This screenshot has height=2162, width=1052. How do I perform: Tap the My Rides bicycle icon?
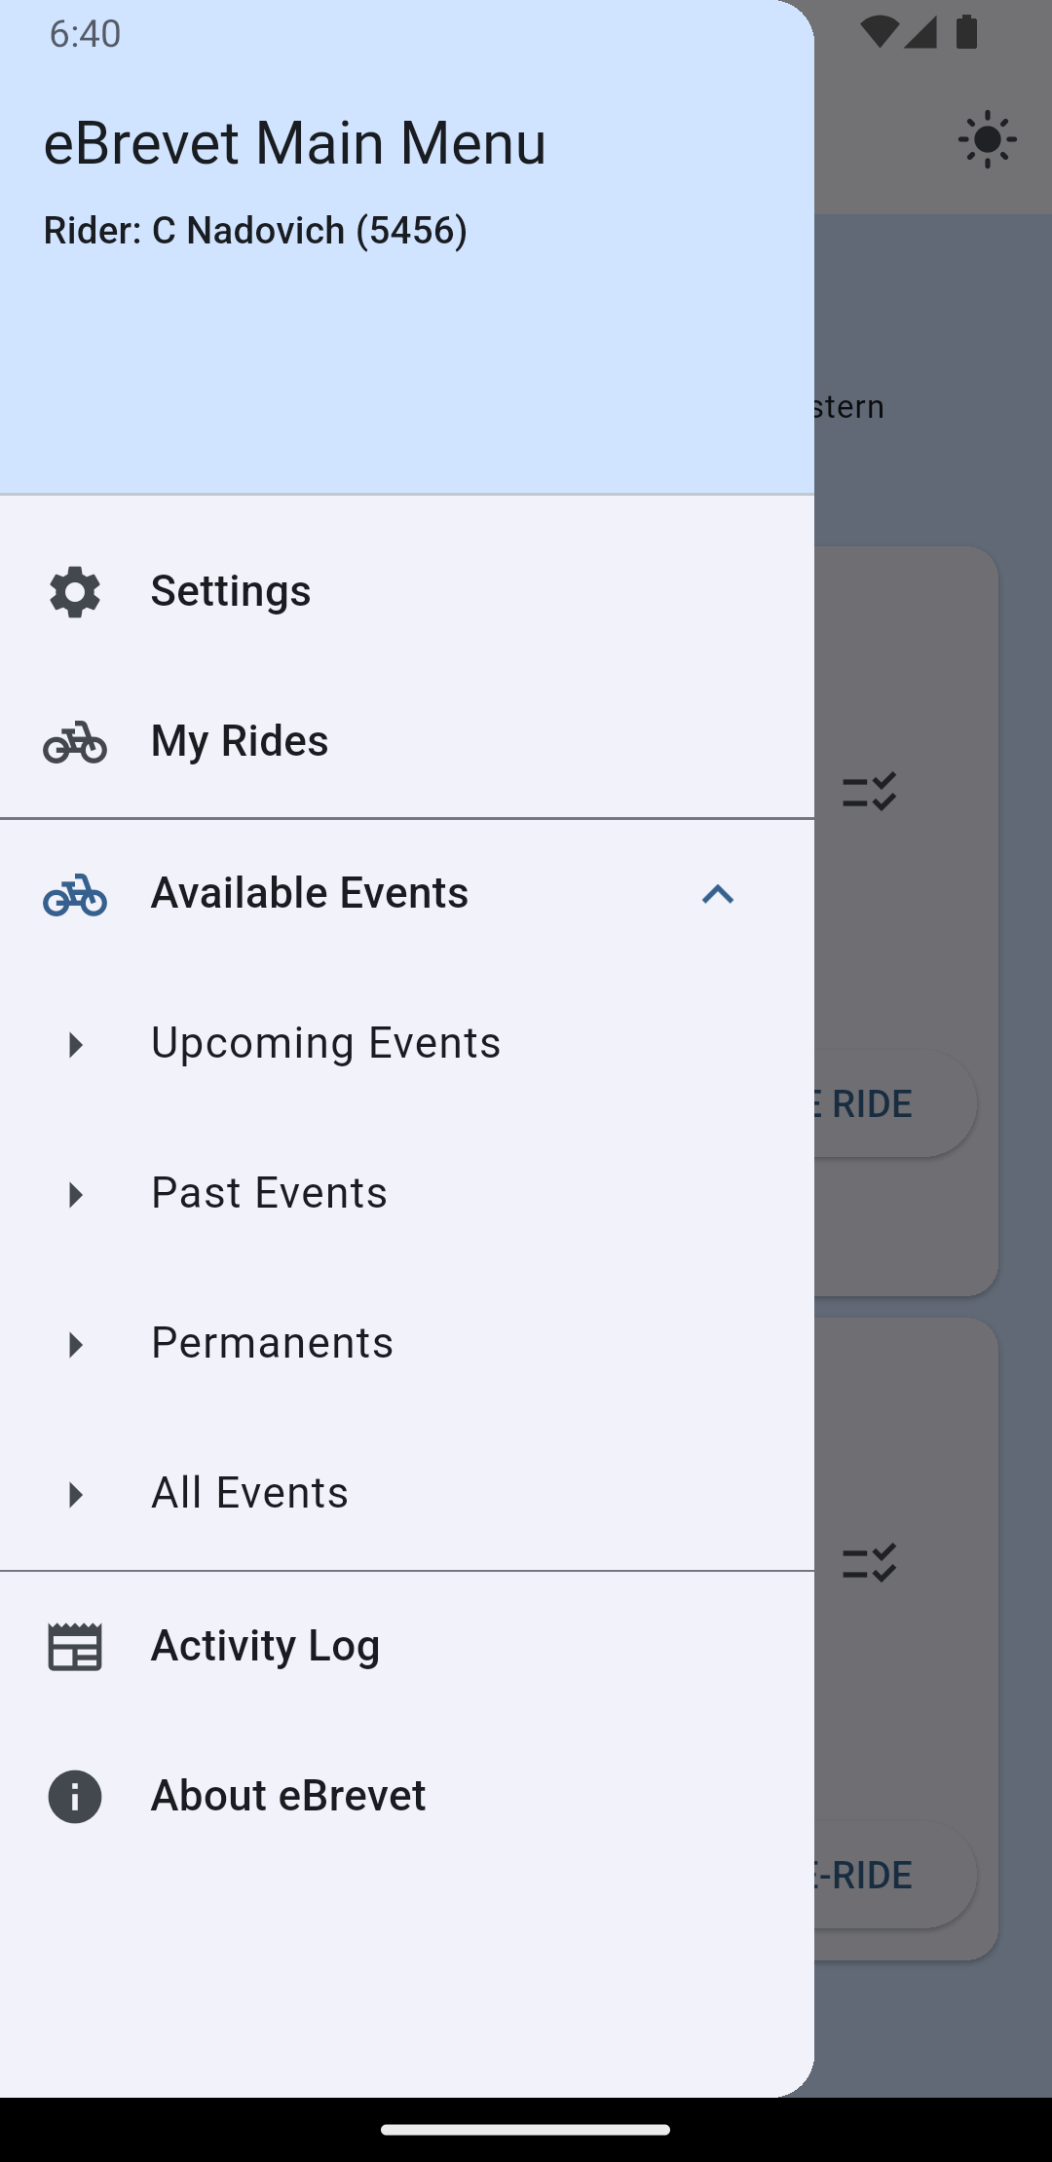coord(75,742)
